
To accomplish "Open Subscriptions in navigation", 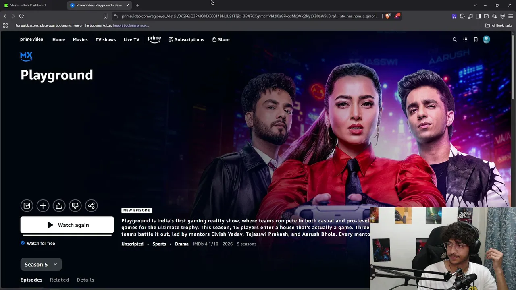I will tap(186, 39).
